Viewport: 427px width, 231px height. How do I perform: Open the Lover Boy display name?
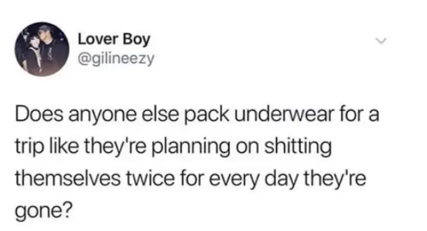tap(114, 39)
